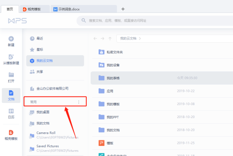Click the Camera Roll shortcut label

(x=46, y=133)
